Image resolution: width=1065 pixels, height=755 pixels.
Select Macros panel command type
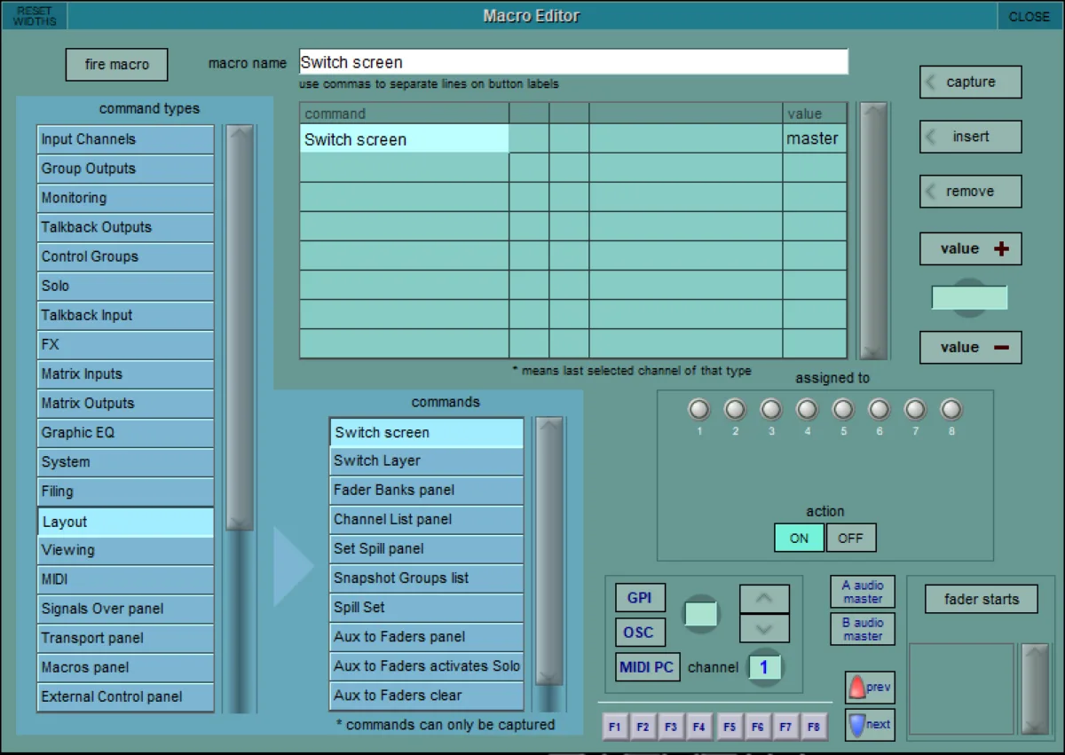tap(125, 667)
